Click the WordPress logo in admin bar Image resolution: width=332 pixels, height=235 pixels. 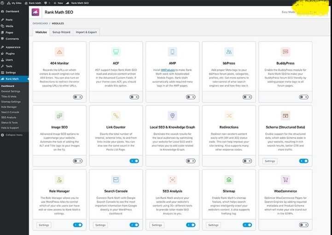pos(3,3)
